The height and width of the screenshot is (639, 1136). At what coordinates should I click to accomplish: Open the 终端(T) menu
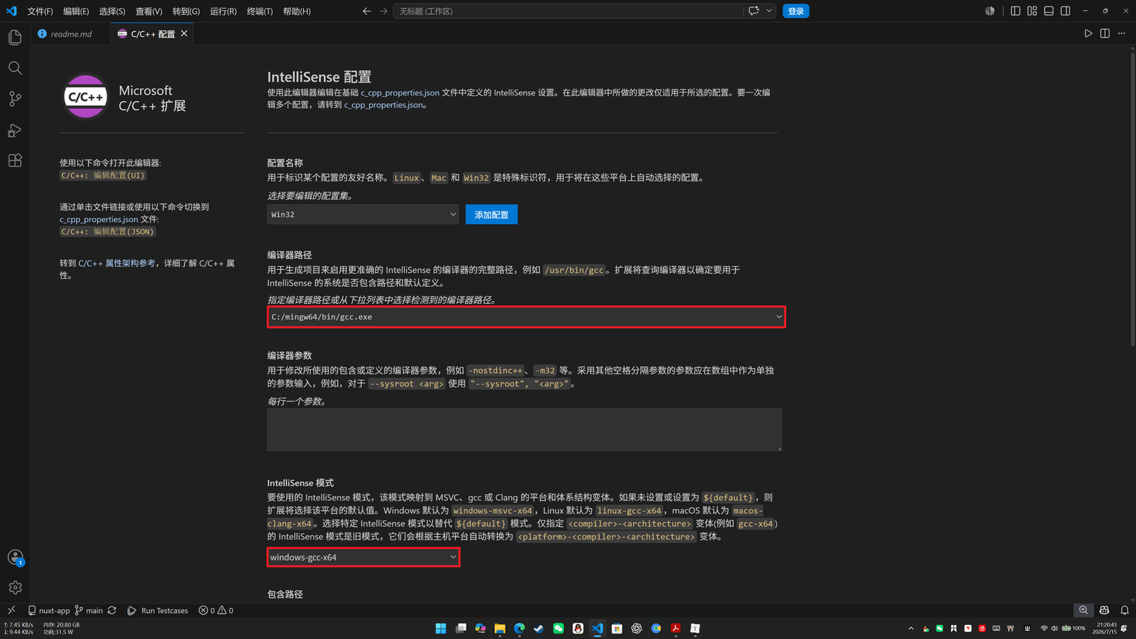pos(260,11)
